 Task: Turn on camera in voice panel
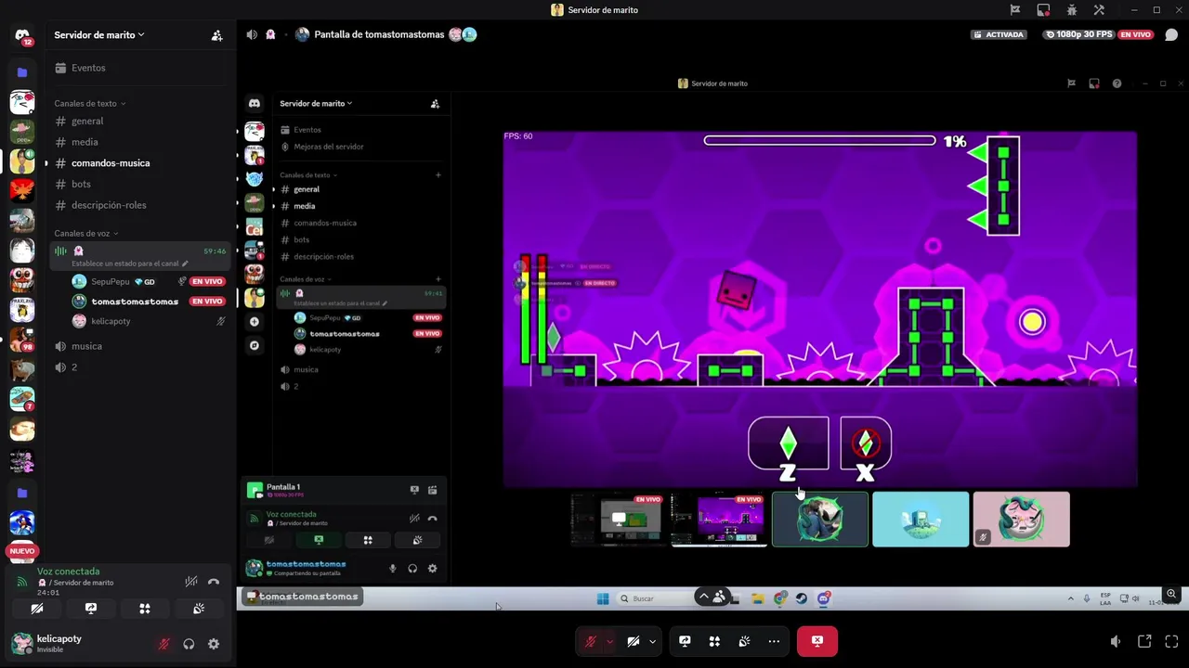(x=37, y=609)
